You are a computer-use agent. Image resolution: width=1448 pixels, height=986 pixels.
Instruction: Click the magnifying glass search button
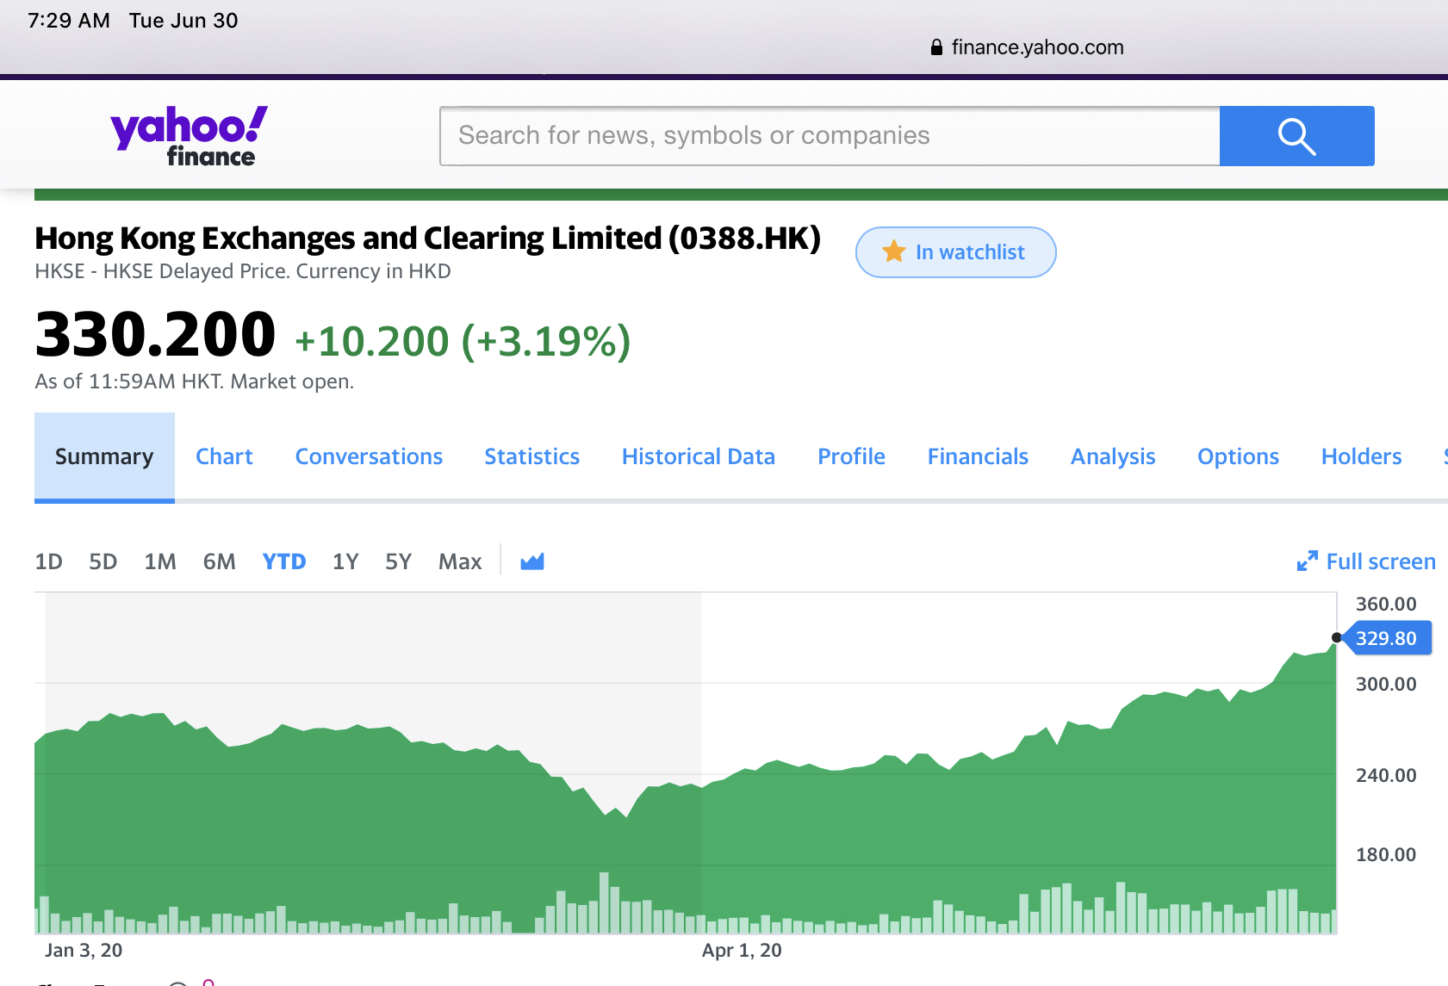(1296, 136)
